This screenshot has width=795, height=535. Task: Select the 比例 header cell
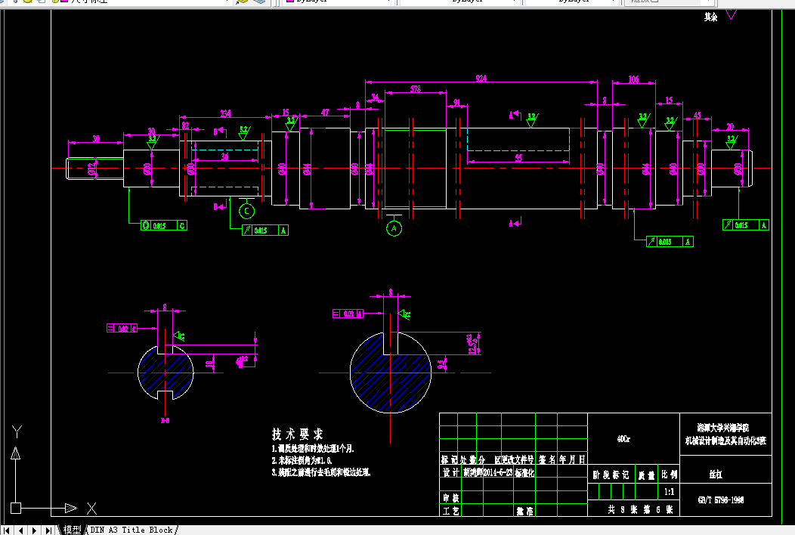tap(670, 475)
